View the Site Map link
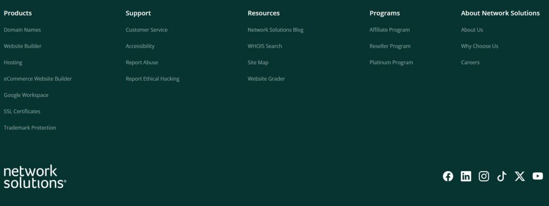 tap(258, 63)
